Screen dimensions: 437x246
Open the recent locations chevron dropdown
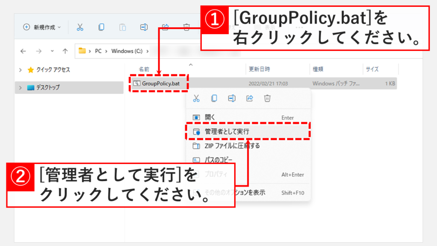[52, 51]
